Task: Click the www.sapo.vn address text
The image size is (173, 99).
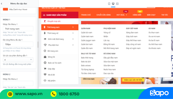Action: (29, 94)
